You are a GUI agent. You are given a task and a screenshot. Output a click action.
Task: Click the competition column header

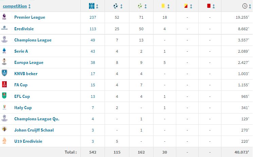pyautogui.click(x=15, y=6)
